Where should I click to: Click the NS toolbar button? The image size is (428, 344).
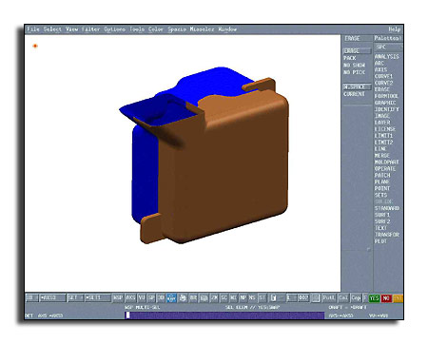click(x=252, y=298)
